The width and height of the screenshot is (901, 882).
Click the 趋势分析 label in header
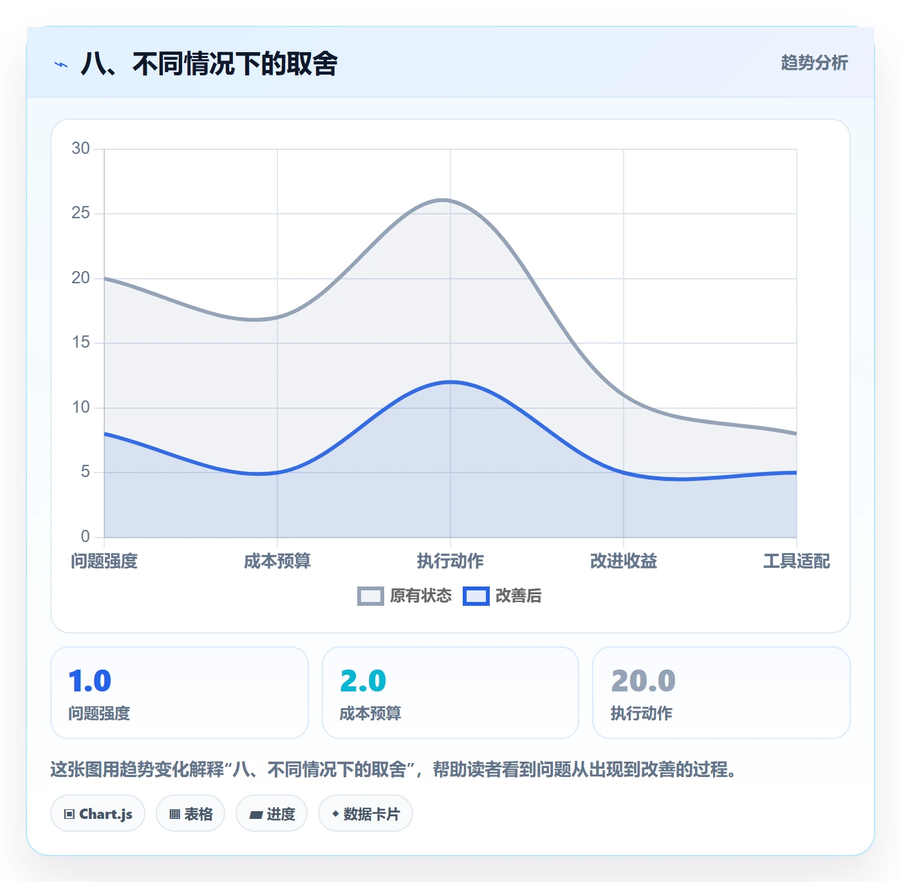click(814, 63)
